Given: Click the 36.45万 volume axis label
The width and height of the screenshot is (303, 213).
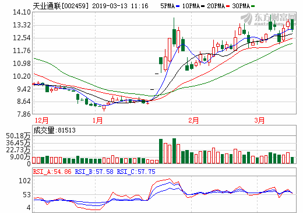Looking at the screenshot, I should point(18,143).
